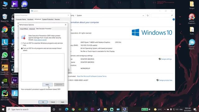The image size is (199, 112).
Task: Click the taskbar search box
Action: 28,109
